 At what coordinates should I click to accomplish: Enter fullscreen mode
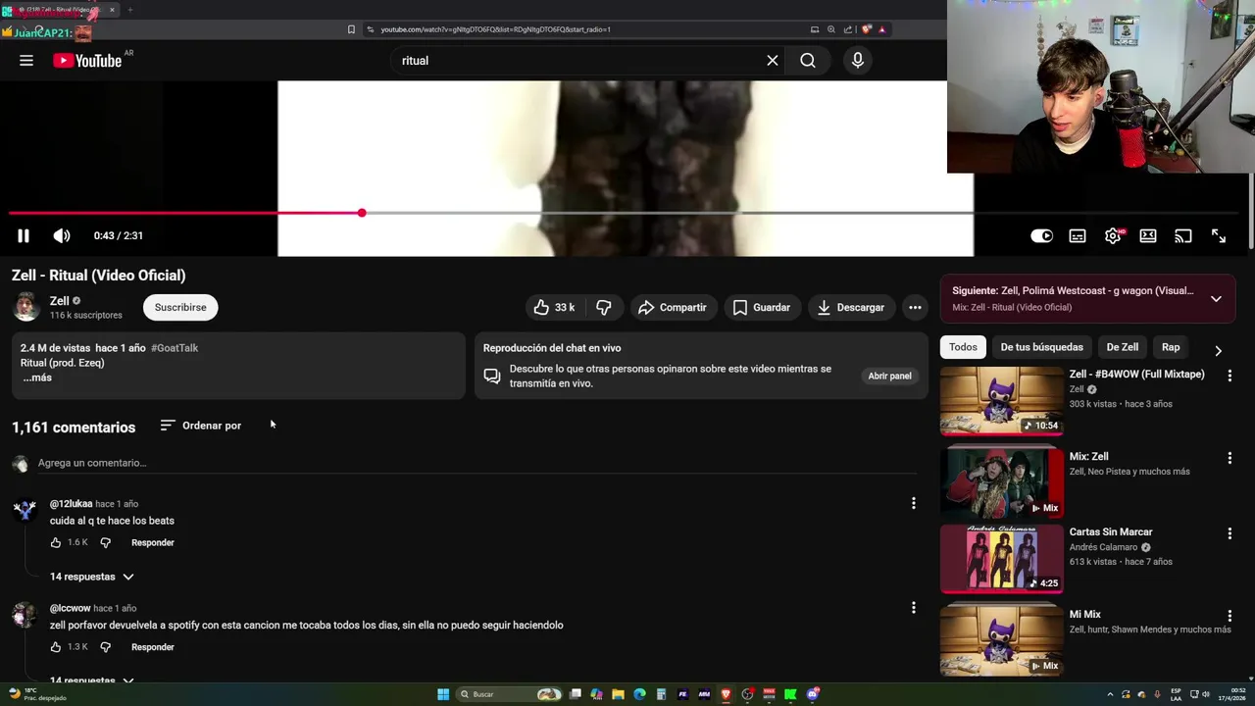coord(1219,235)
